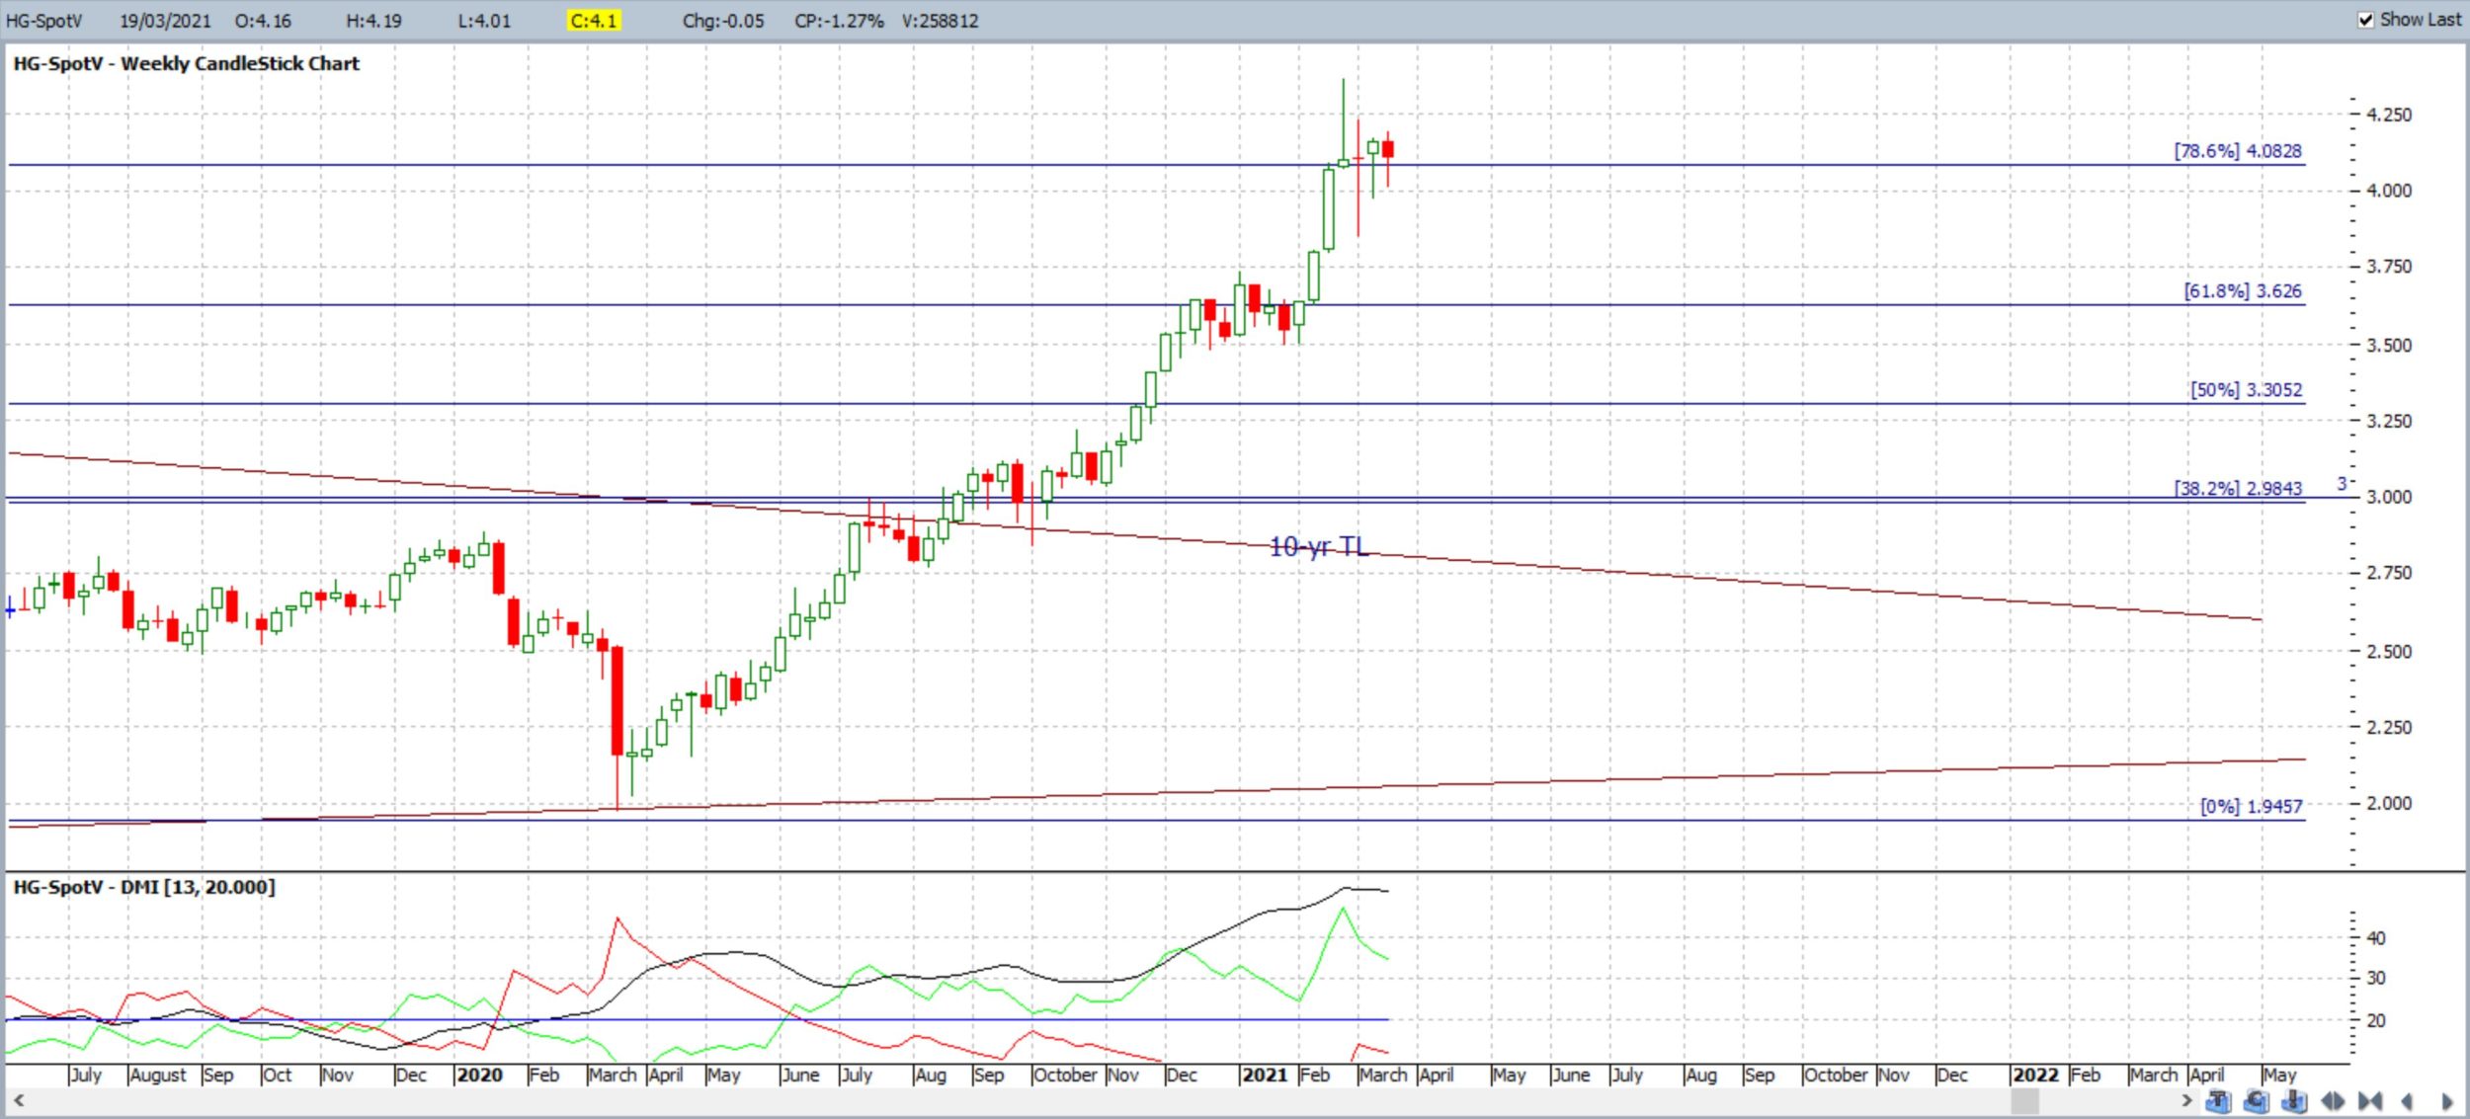Click the 2021 year label on time axis
The height and width of the screenshot is (1119, 2470).
pyautogui.click(x=1265, y=1075)
